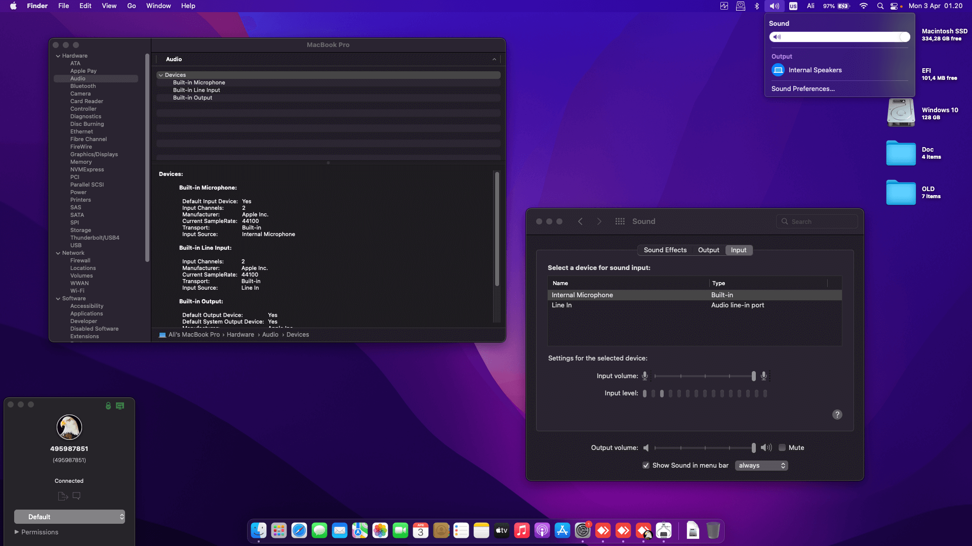Switch to the Sound Effects tab

(x=665, y=250)
